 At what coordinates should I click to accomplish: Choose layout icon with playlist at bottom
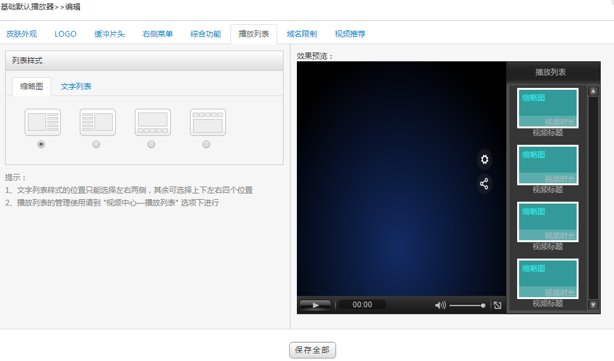(153, 123)
